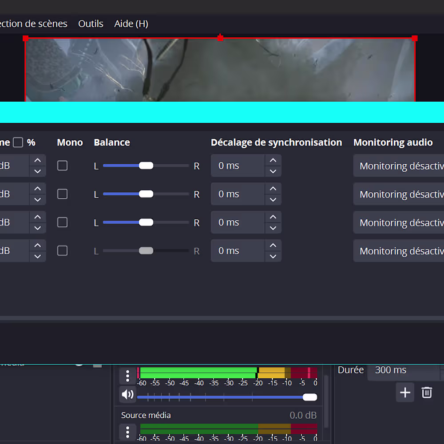Enable Mono for the second audio row

[x=62, y=194]
